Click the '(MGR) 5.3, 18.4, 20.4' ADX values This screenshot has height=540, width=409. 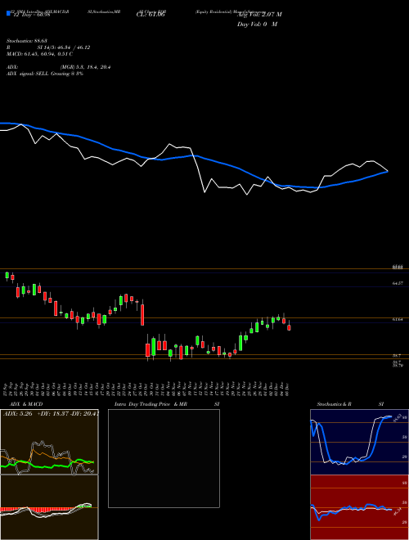(x=85, y=67)
